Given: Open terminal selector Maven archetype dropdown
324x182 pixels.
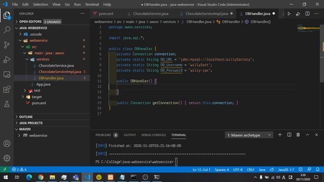Looking at the screenshot, I should click(249, 135).
